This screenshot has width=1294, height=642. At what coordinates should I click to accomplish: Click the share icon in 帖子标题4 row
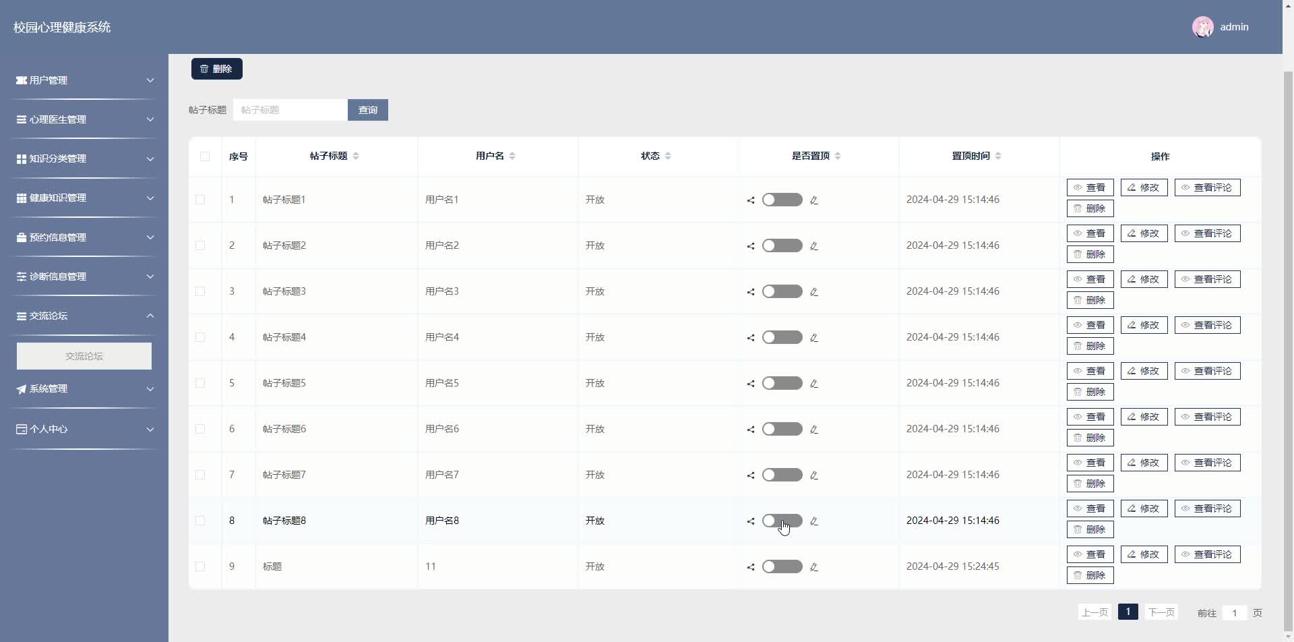(751, 338)
